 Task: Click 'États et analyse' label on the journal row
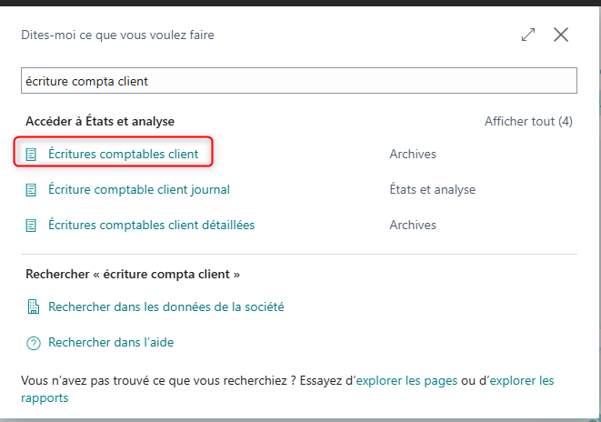[432, 190]
